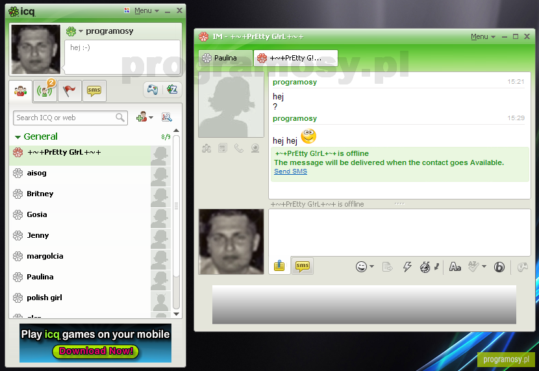Click the scroll up arrow of contact list

click(177, 131)
